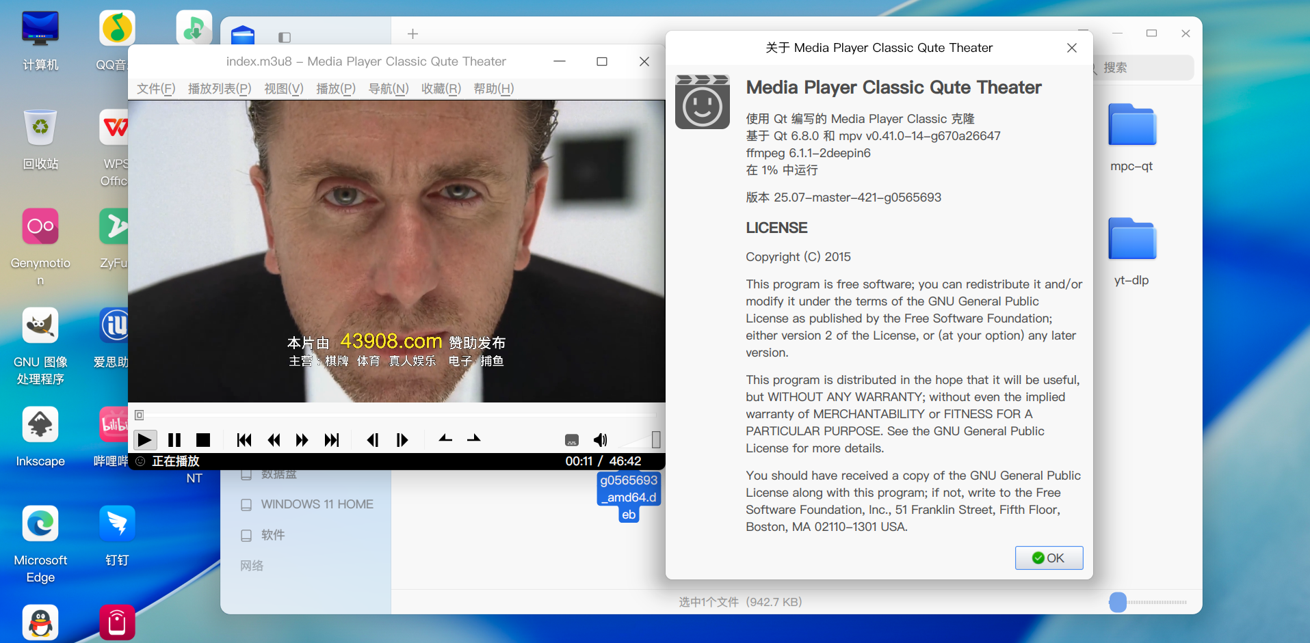Increase playback speed icon

coord(473,439)
